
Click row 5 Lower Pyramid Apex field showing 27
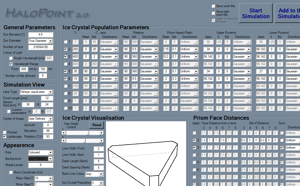pos(261,71)
